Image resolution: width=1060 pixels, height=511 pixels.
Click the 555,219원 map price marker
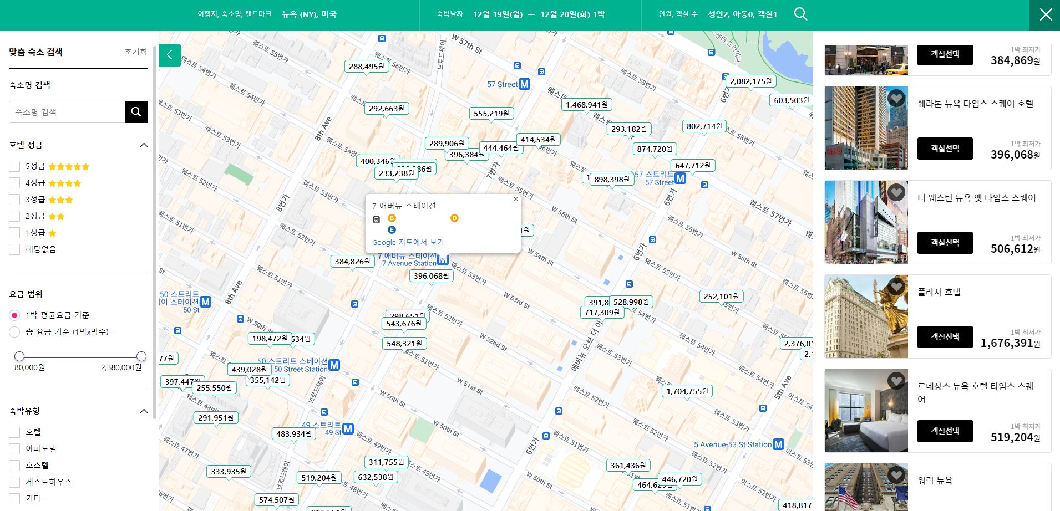[491, 114]
